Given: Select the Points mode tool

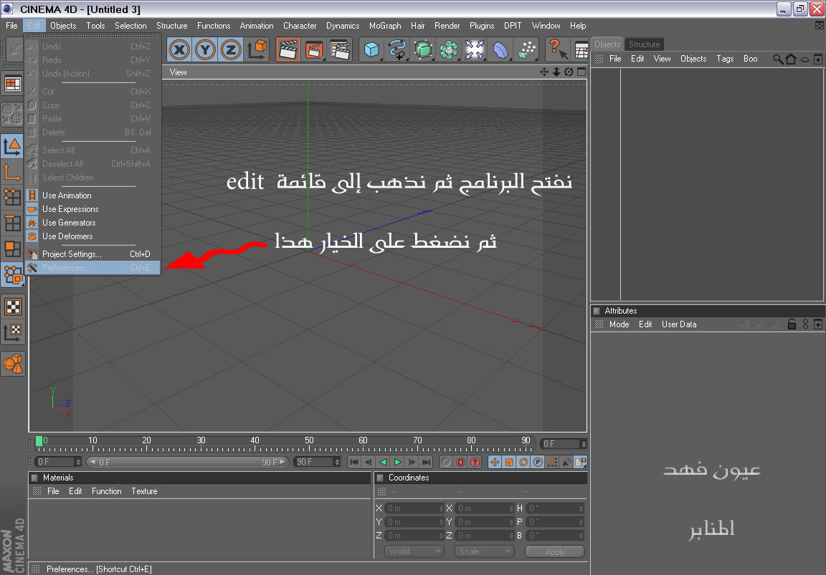Looking at the screenshot, I should point(13,198).
